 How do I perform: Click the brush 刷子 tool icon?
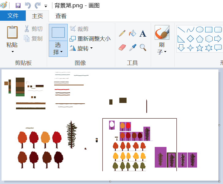(162, 32)
